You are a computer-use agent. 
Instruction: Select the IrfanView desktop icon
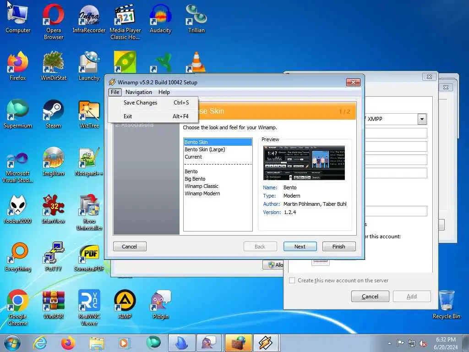tap(53, 209)
